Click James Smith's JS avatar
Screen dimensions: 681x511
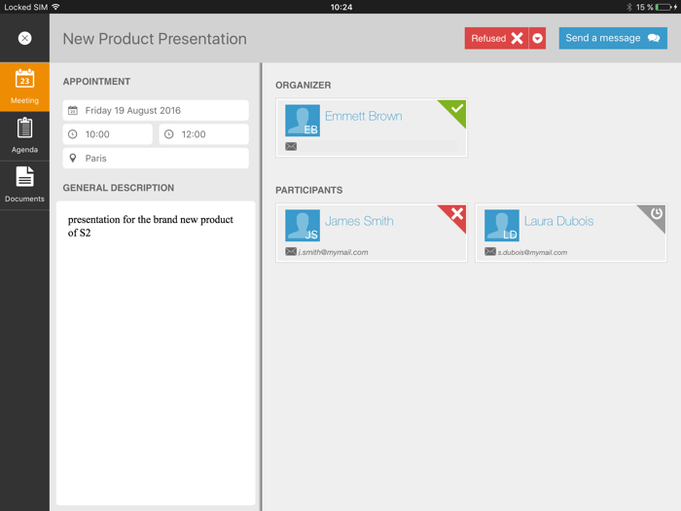pos(303,226)
